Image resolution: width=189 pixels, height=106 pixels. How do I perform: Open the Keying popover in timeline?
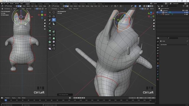click(14, 98)
